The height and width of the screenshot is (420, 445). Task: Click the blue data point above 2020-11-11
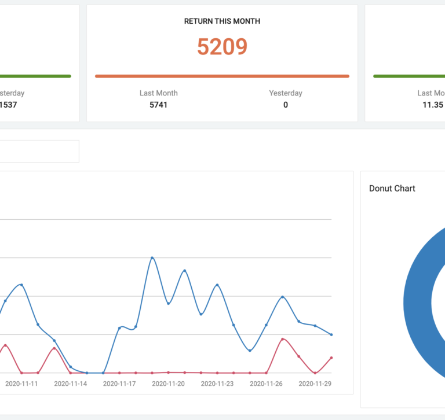(x=21, y=285)
